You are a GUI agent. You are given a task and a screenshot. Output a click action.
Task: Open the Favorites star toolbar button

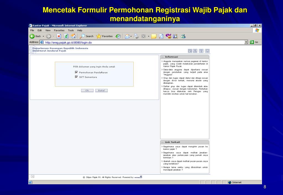pyautogui.click(x=104, y=36)
